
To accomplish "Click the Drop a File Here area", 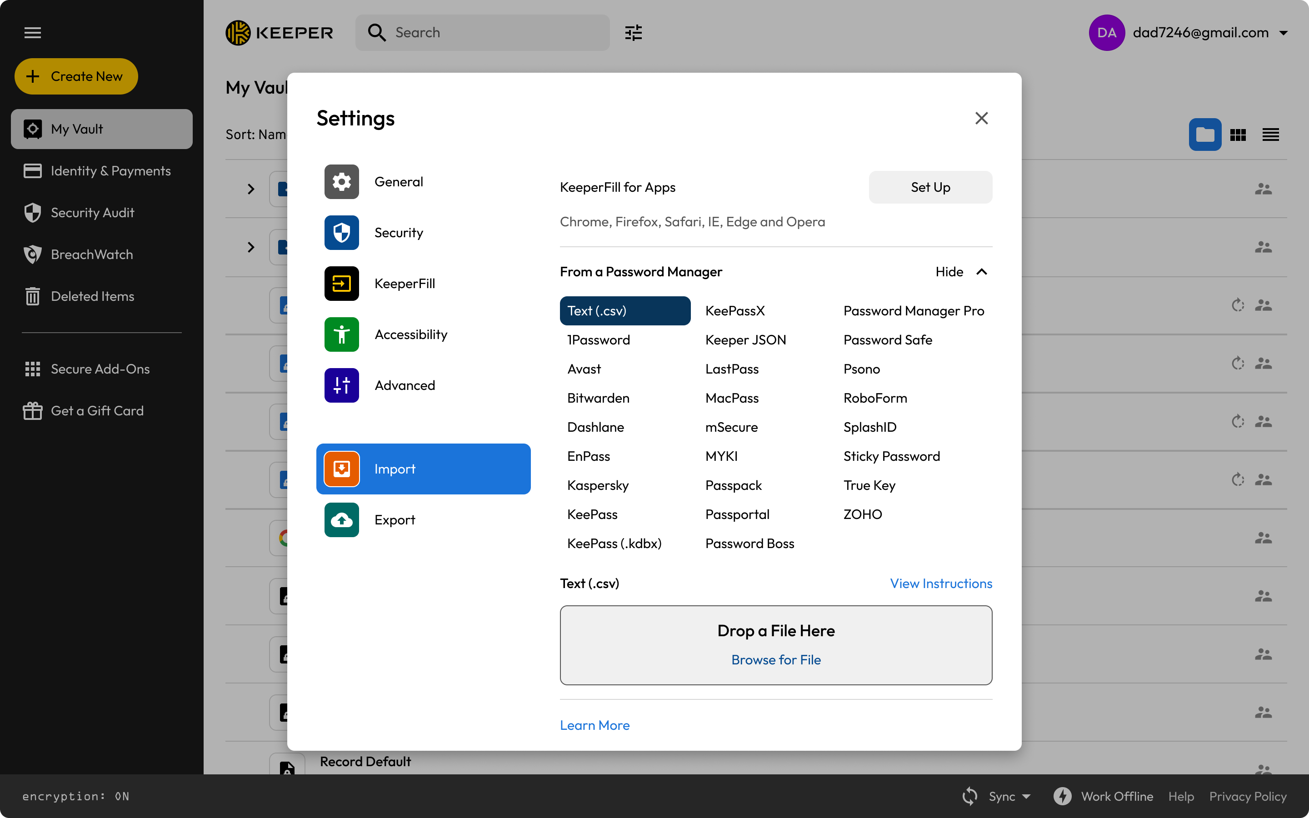I will tap(776, 645).
